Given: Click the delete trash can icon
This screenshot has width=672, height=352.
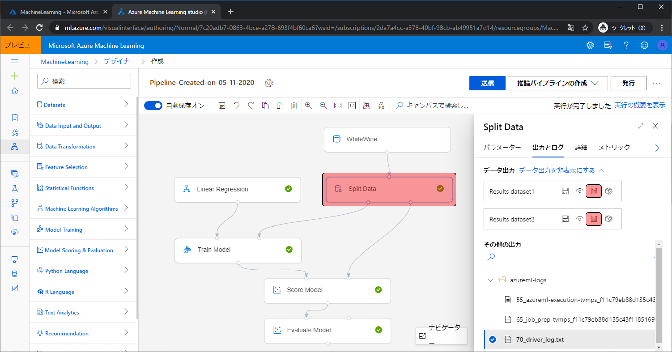Looking at the screenshot, I should pos(294,106).
